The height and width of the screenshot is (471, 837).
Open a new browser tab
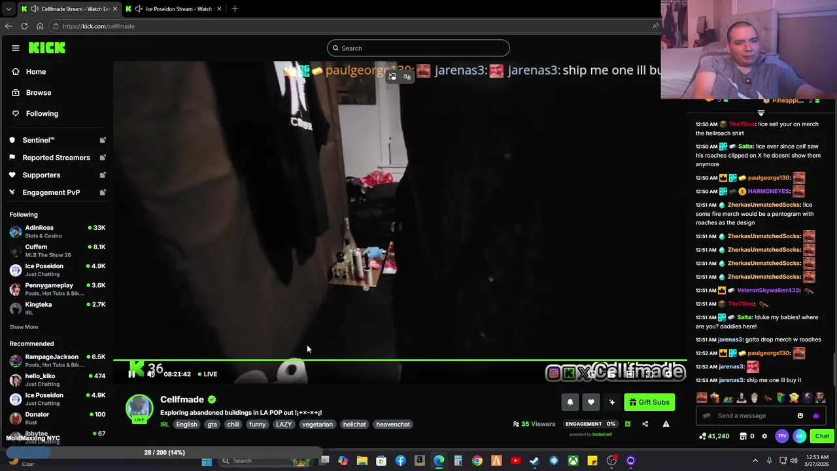235,9
